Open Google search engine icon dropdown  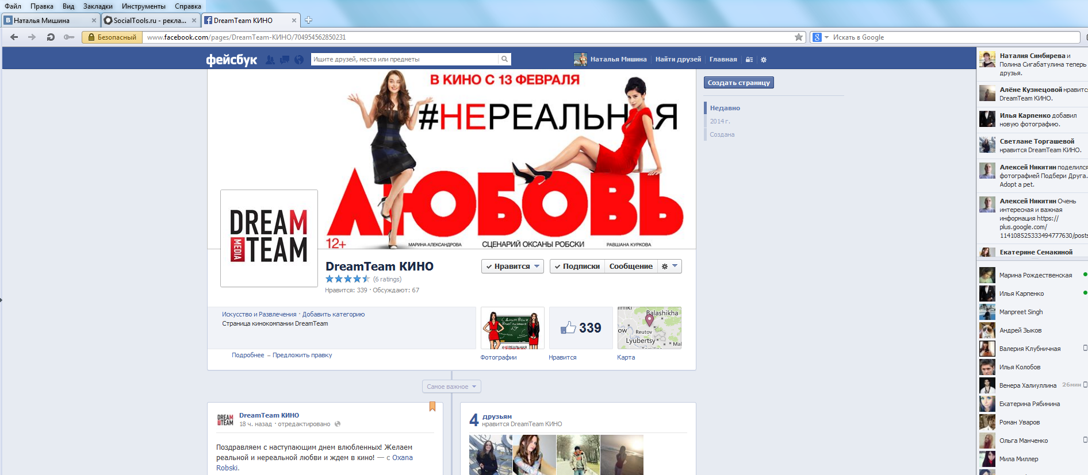820,37
